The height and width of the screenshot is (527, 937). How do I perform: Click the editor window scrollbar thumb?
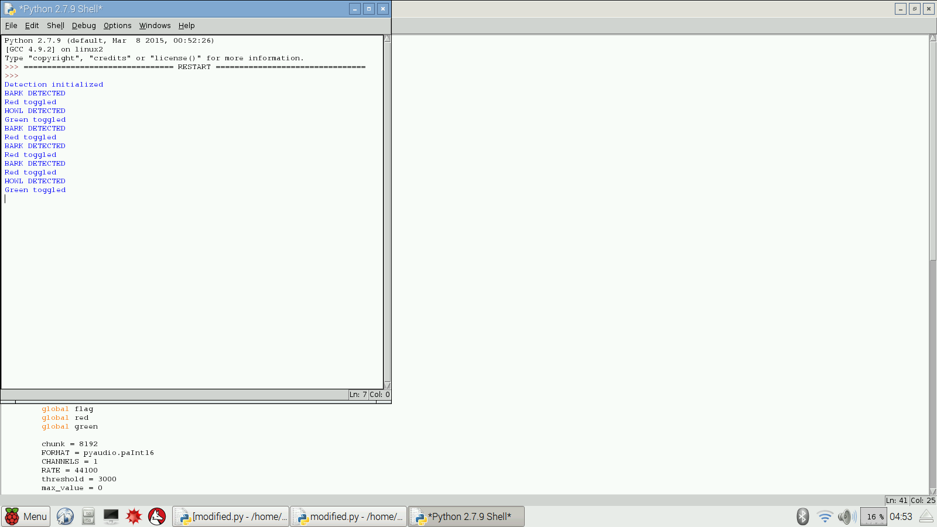933,150
